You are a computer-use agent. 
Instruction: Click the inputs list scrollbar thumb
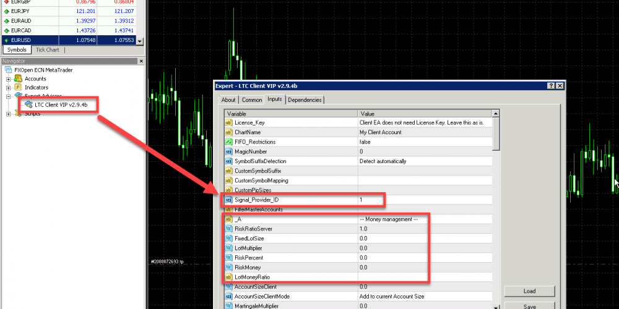[496, 134]
